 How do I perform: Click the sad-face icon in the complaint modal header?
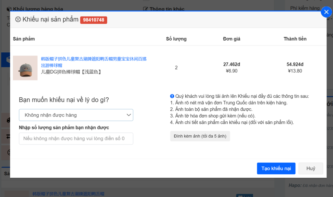(x=18, y=19)
